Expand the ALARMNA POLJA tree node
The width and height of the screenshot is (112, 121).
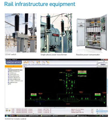(x=7, y=82)
